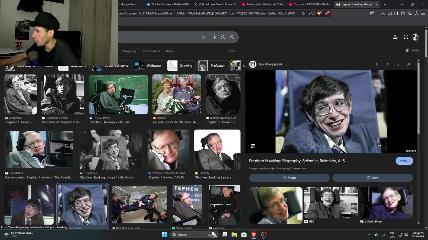Open the Utforsk Sinnet related image

pyautogui.click(x=386, y=203)
